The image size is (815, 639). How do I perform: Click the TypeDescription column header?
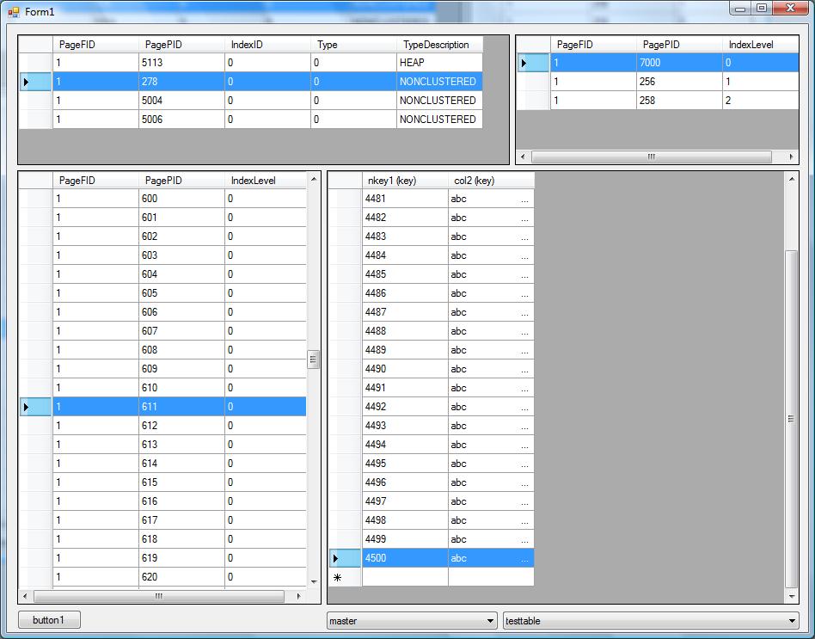tap(438, 45)
